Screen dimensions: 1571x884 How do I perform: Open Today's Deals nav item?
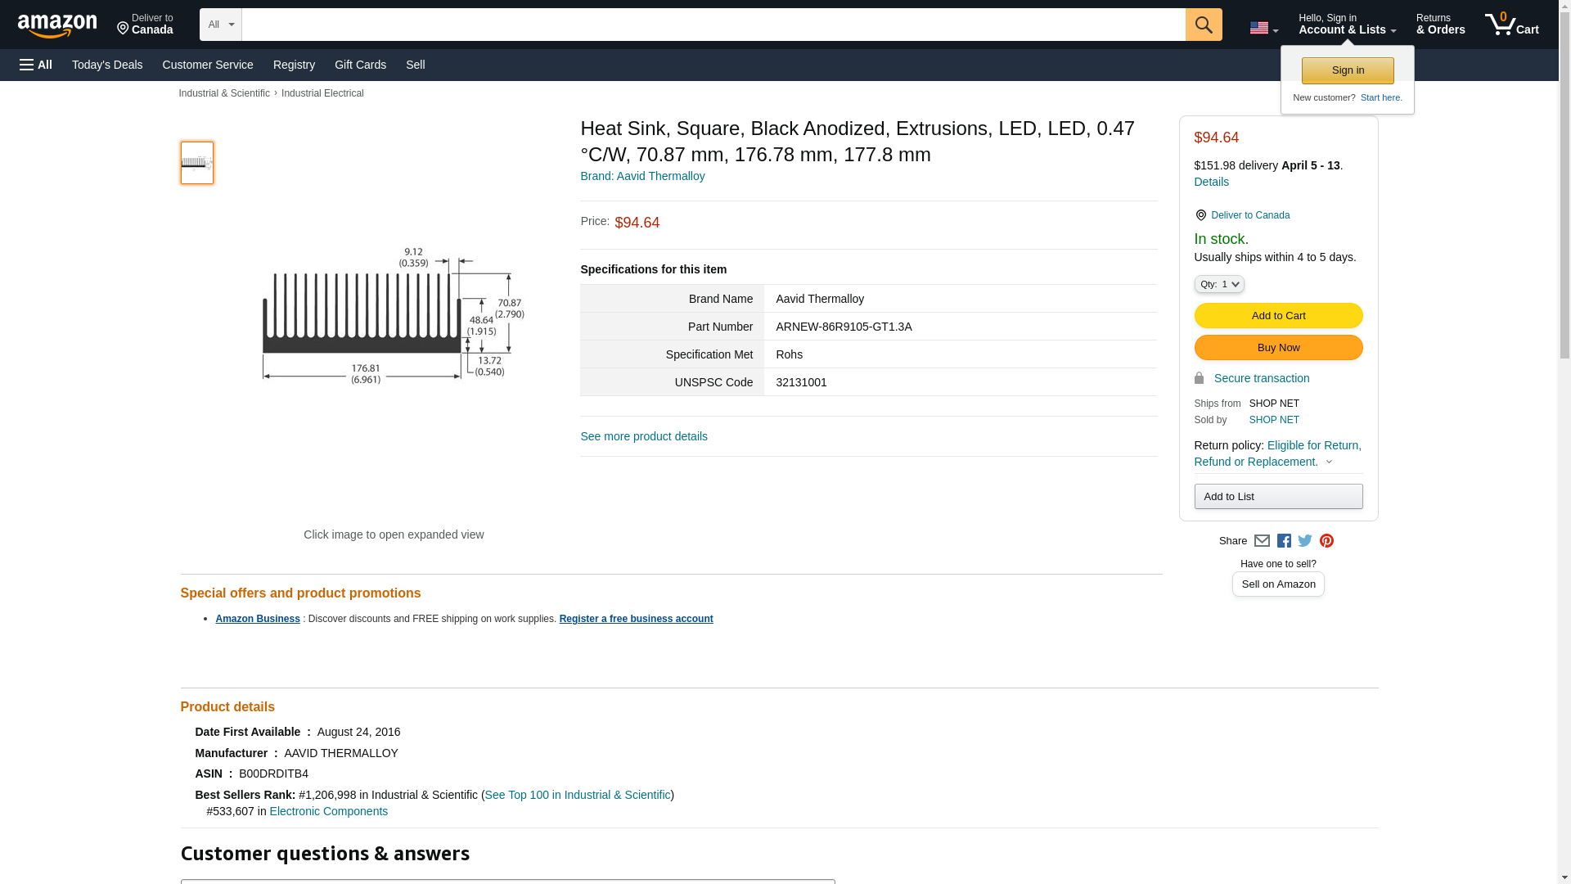(x=107, y=65)
